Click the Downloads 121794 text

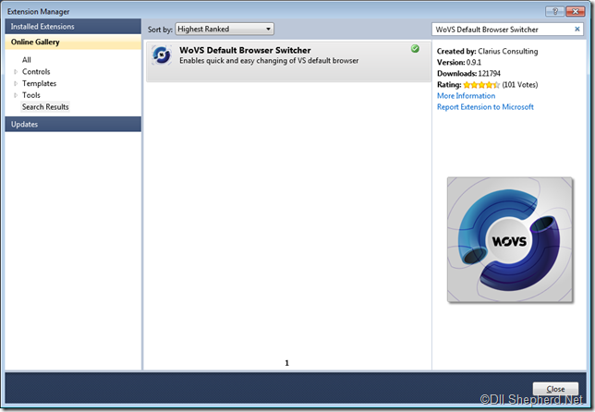[x=468, y=74]
